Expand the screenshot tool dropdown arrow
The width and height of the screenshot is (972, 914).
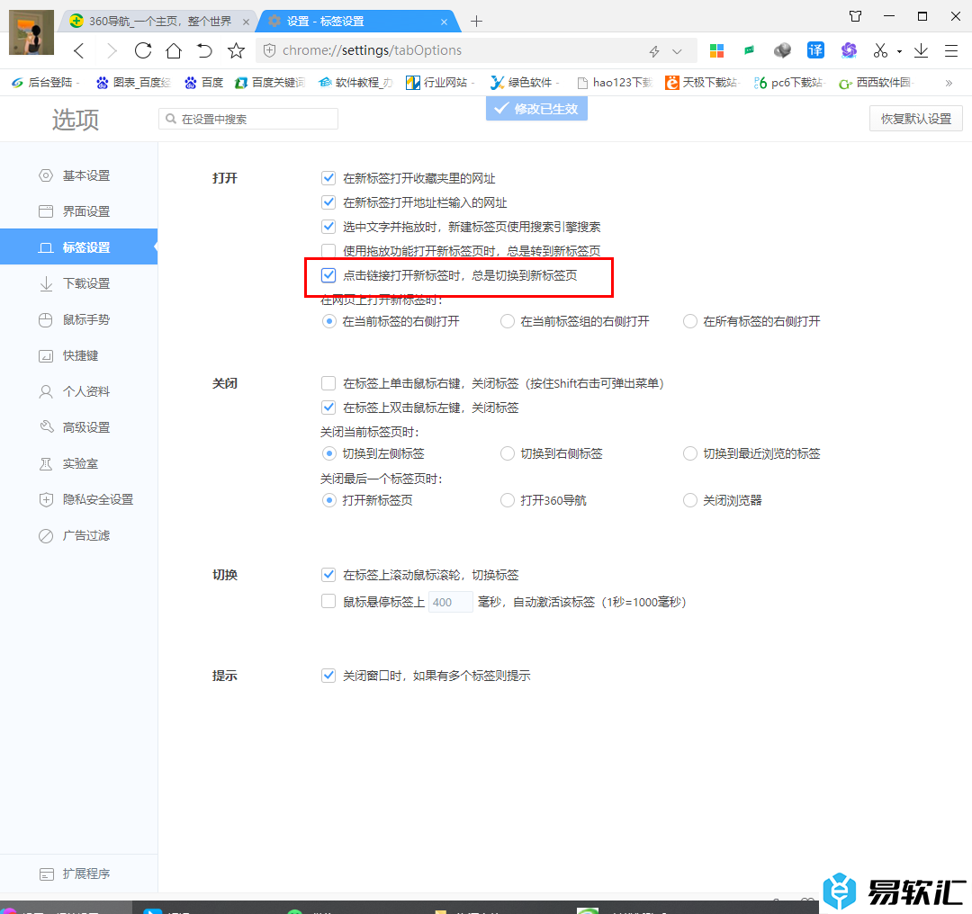pyautogui.click(x=899, y=51)
